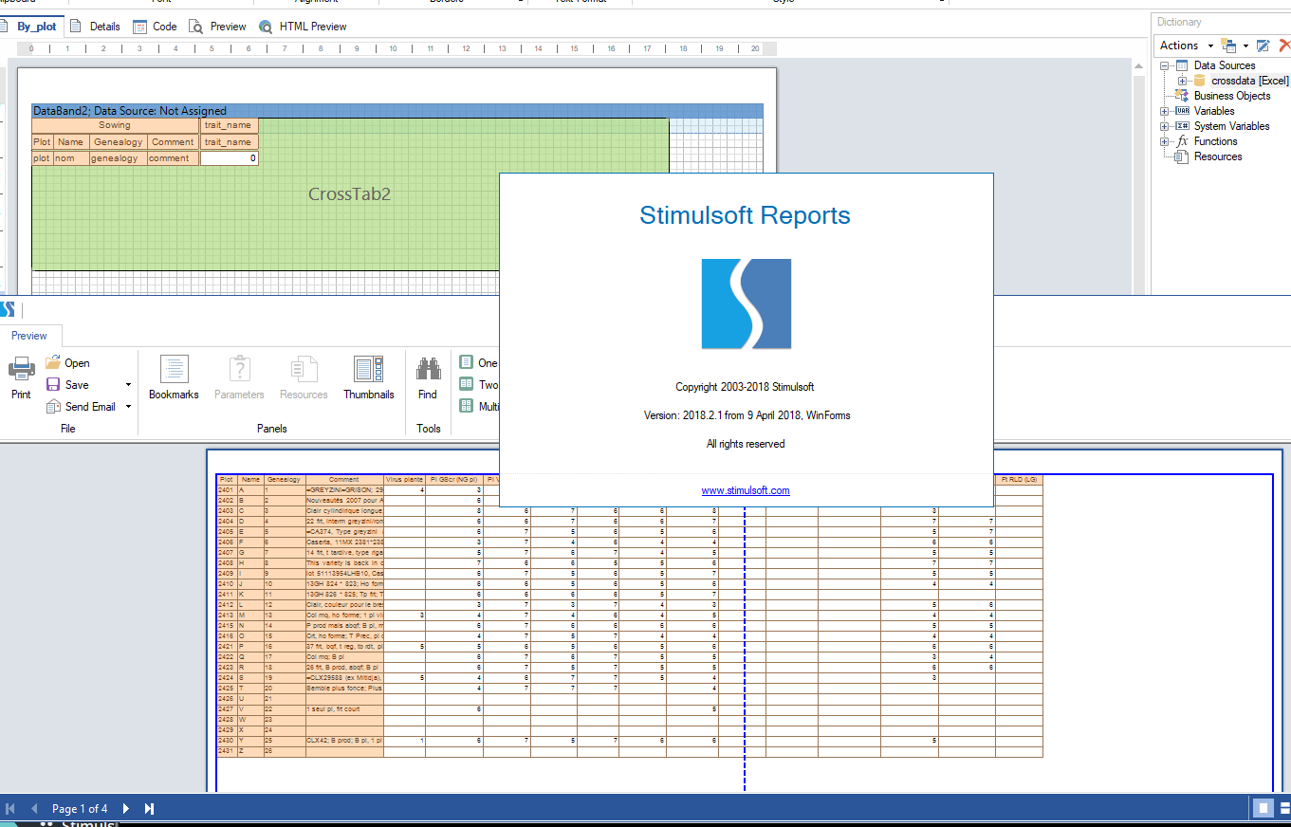The width and height of the screenshot is (1291, 827).
Task: Click the 0 summary cell in crosstab
Action: [x=230, y=158]
